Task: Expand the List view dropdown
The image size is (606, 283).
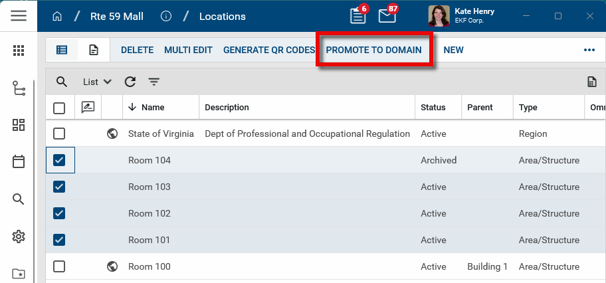Action: [97, 82]
